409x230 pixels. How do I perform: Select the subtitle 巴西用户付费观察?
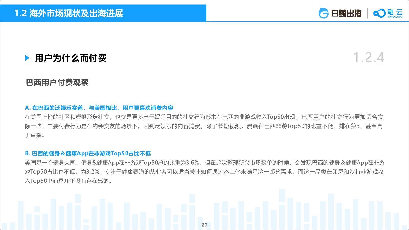(57, 82)
